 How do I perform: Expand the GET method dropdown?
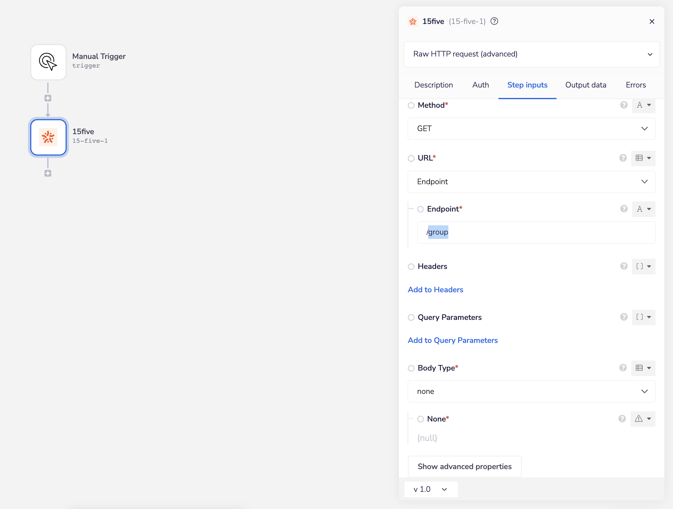coord(531,129)
